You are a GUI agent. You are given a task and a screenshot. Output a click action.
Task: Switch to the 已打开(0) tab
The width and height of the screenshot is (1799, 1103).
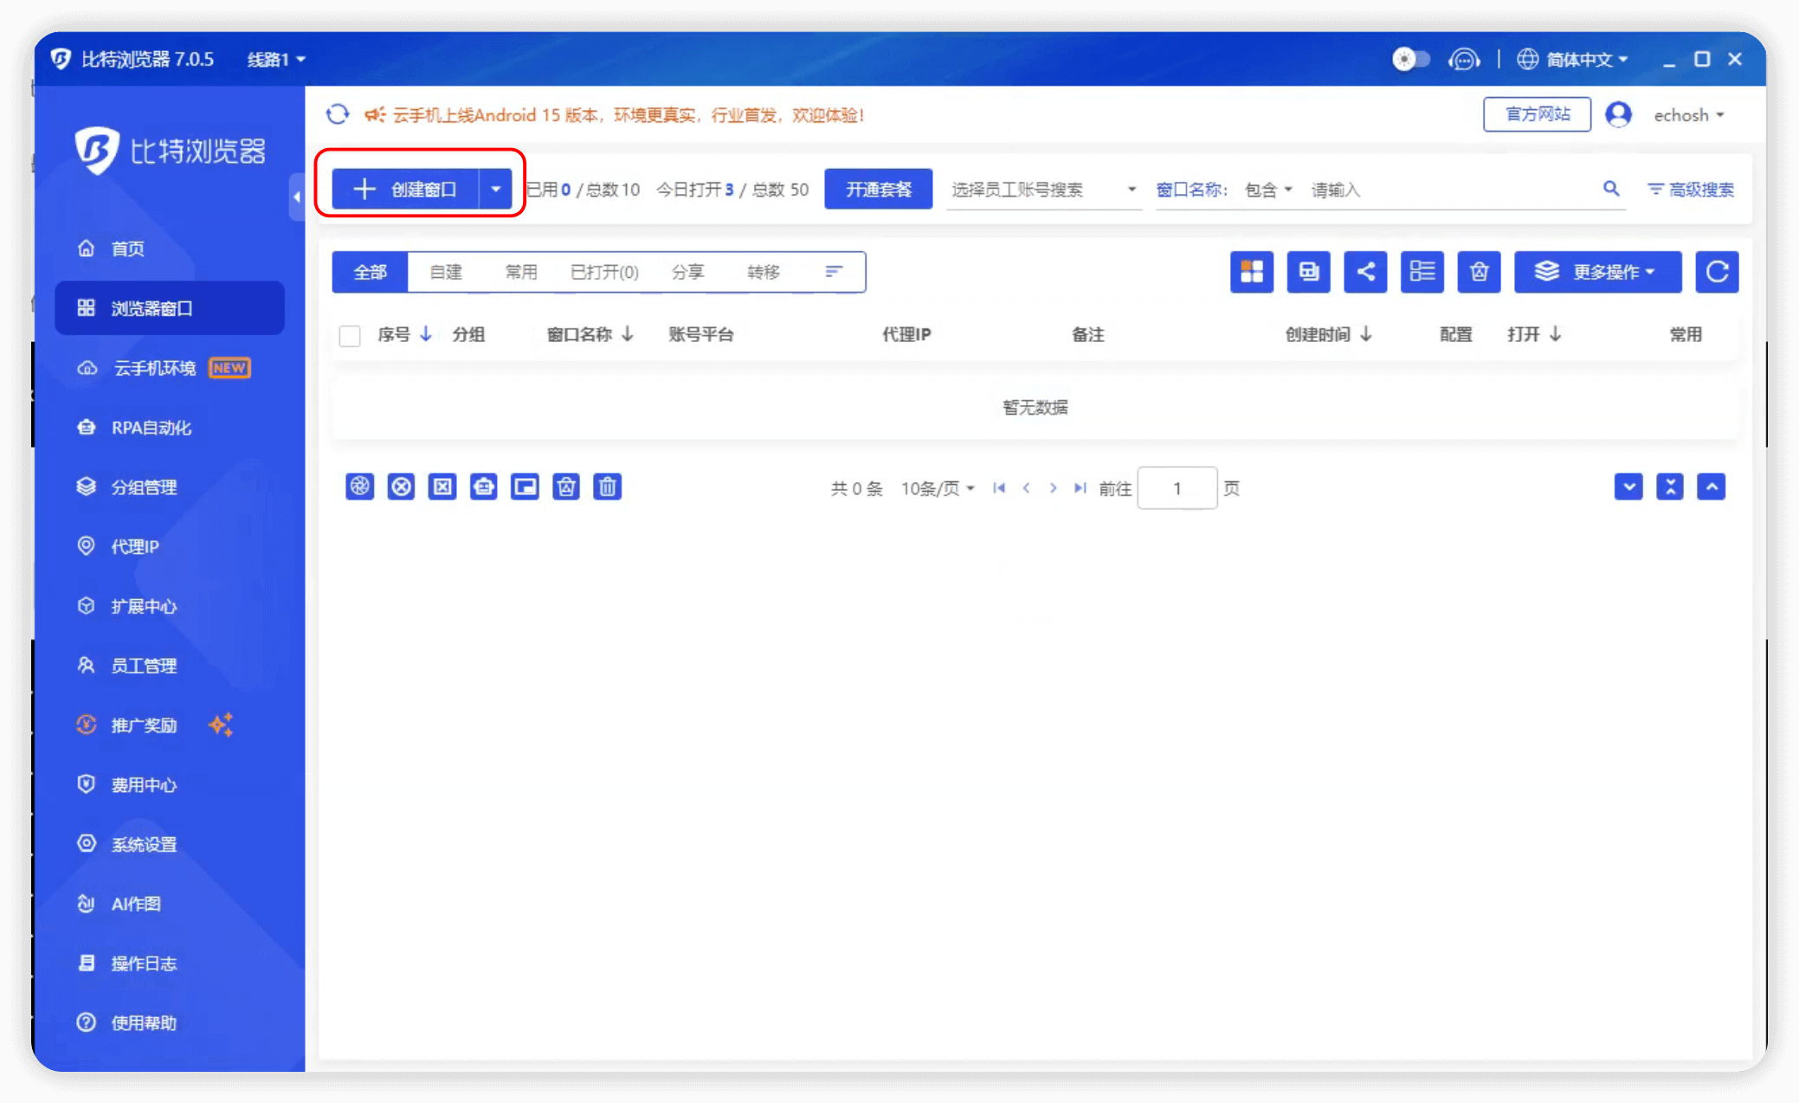603,272
